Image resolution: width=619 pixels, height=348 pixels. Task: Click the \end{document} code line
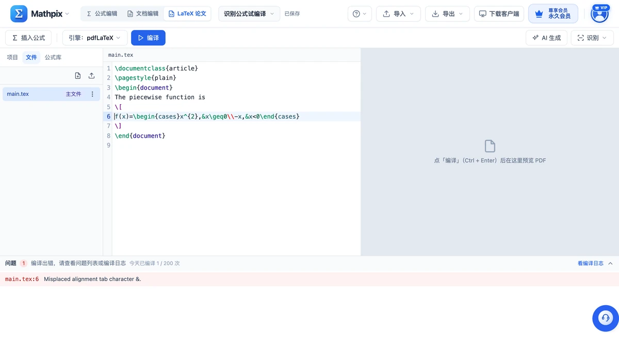(140, 136)
